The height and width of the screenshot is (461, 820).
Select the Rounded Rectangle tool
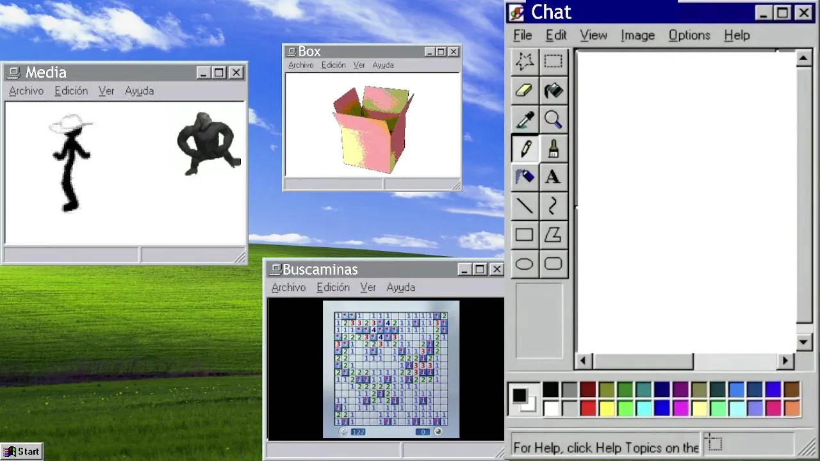click(553, 264)
